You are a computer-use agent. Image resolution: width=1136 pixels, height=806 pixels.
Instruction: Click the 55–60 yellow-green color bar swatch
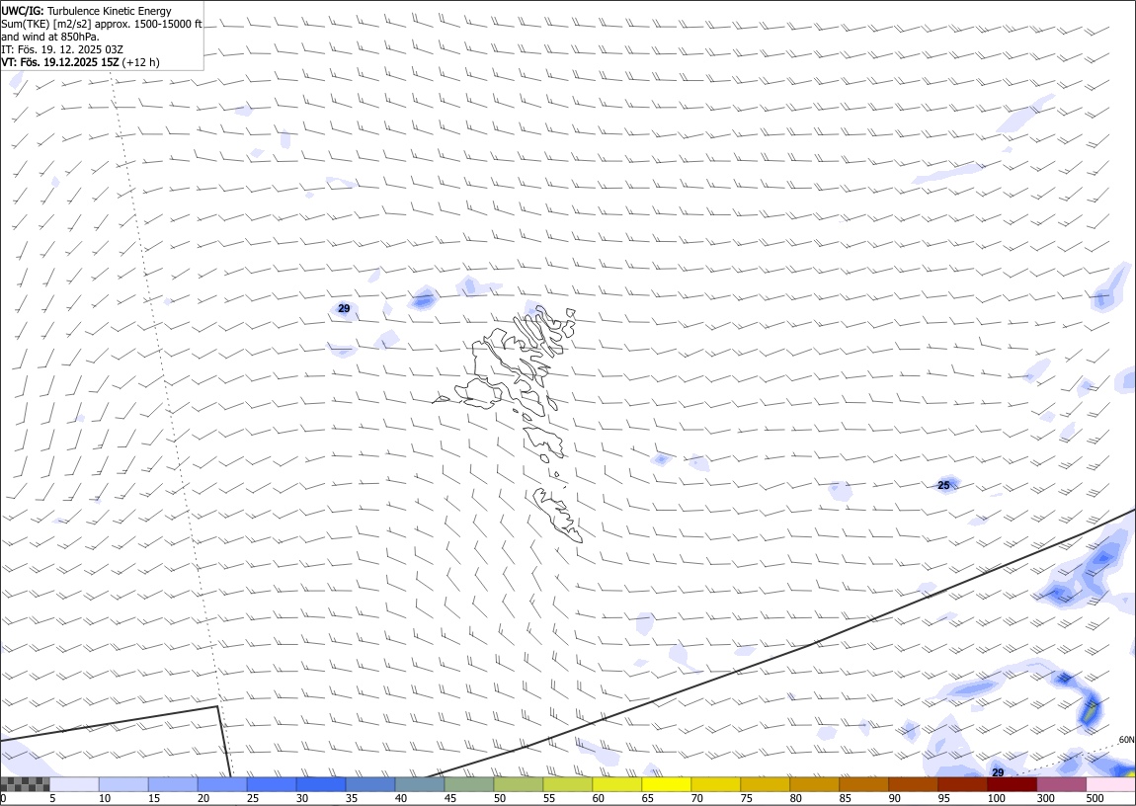[x=567, y=784]
